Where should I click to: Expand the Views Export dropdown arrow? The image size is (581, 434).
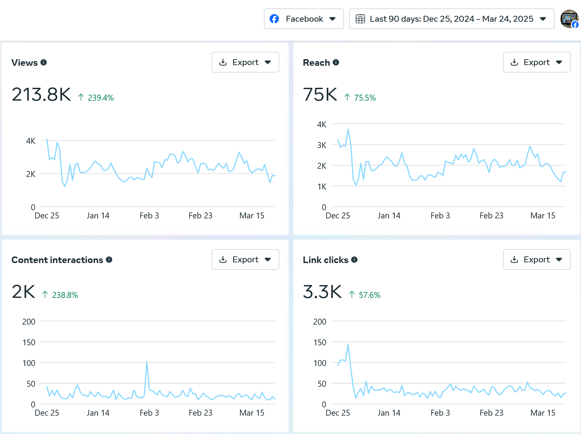click(x=268, y=62)
